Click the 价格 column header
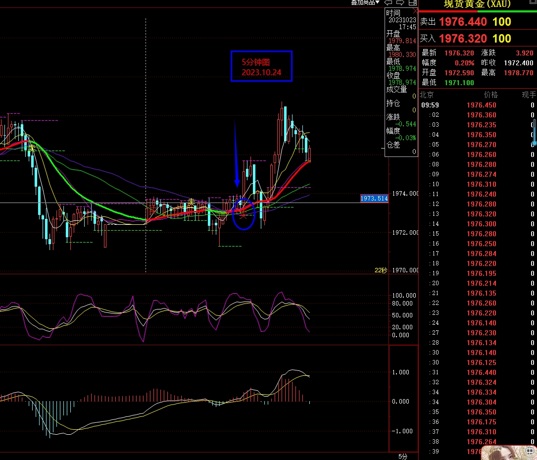537x460 pixels. (x=490, y=95)
